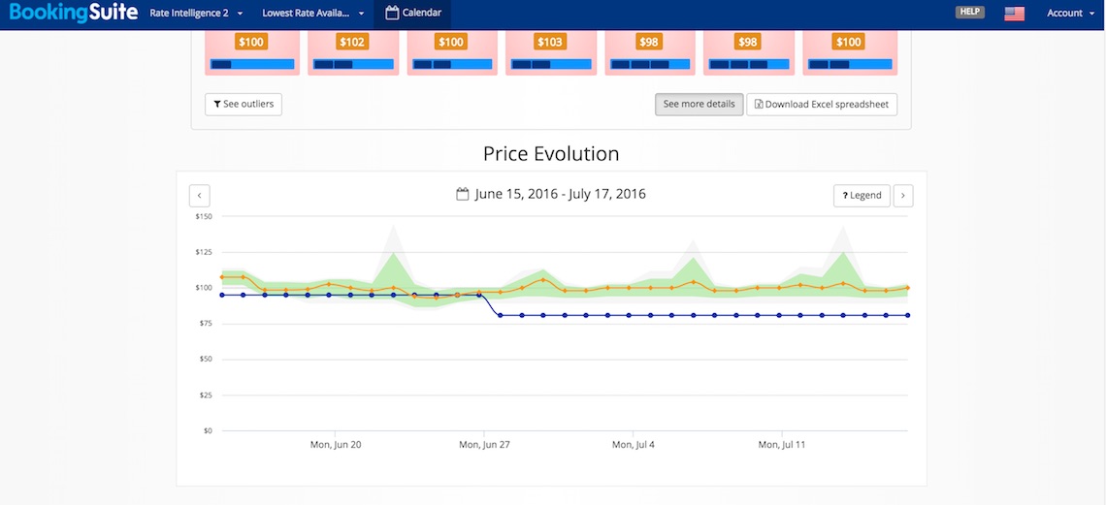1106x505 pixels.
Task: Open the Rate Intelligence 2 dropdown
Action: [196, 13]
